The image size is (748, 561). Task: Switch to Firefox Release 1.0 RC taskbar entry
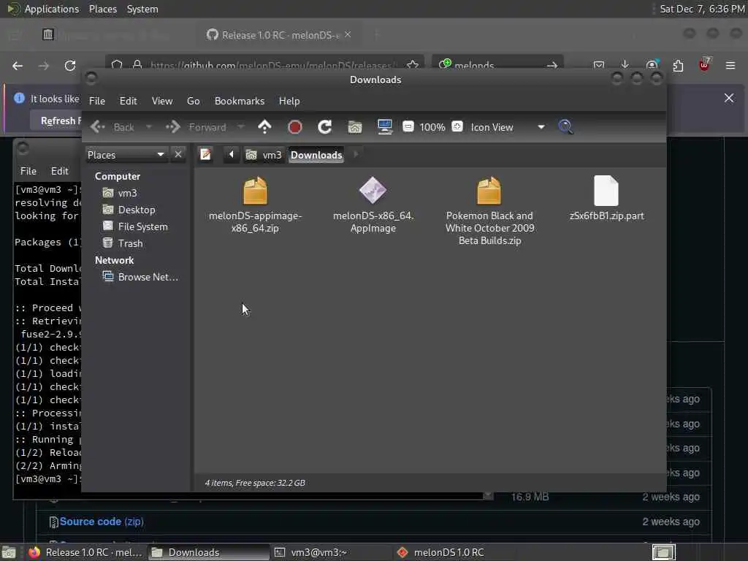85,552
